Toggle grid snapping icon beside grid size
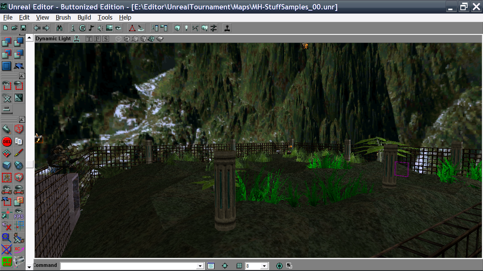The image size is (483, 271). 239,266
